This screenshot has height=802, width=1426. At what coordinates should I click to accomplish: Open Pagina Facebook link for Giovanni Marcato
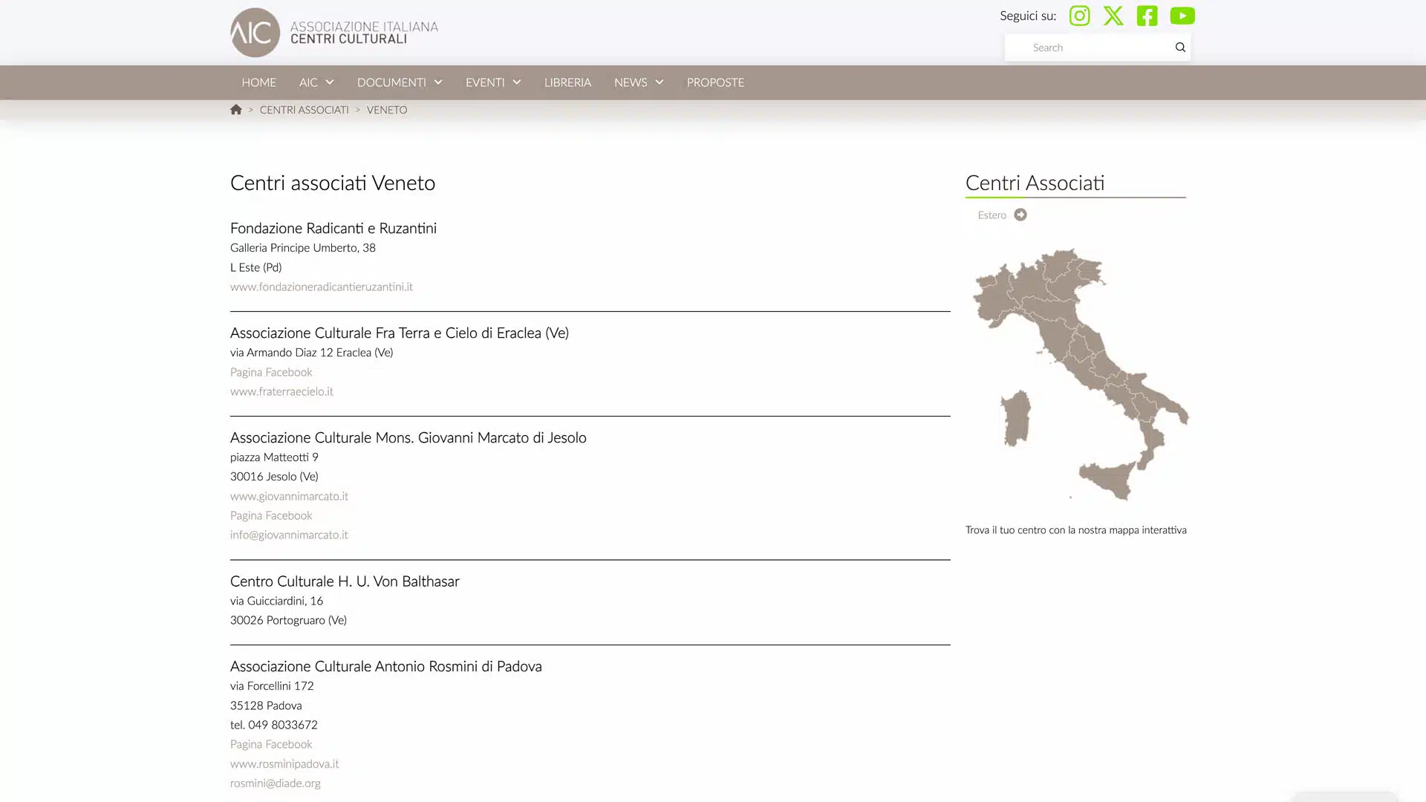271,515
